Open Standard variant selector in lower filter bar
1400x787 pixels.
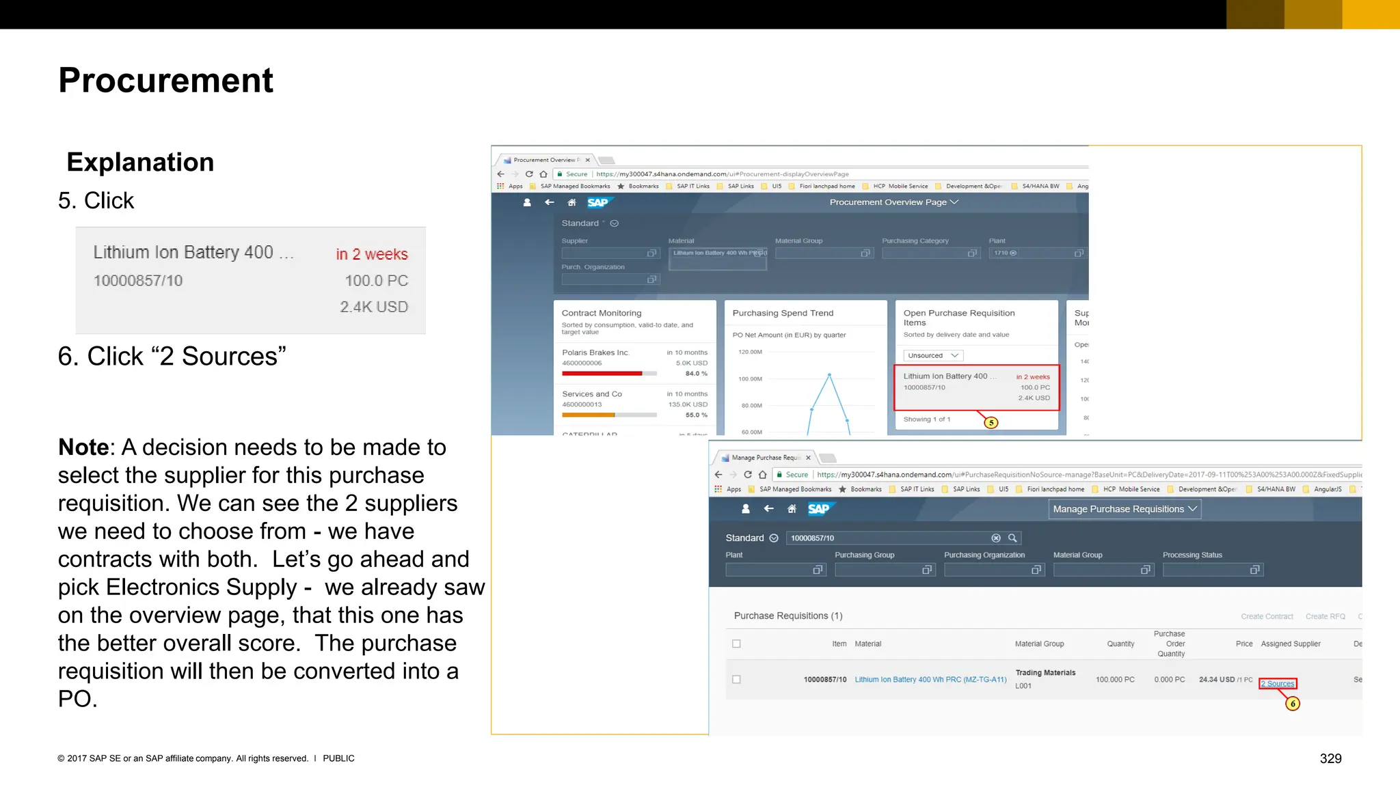coord(774,538)
